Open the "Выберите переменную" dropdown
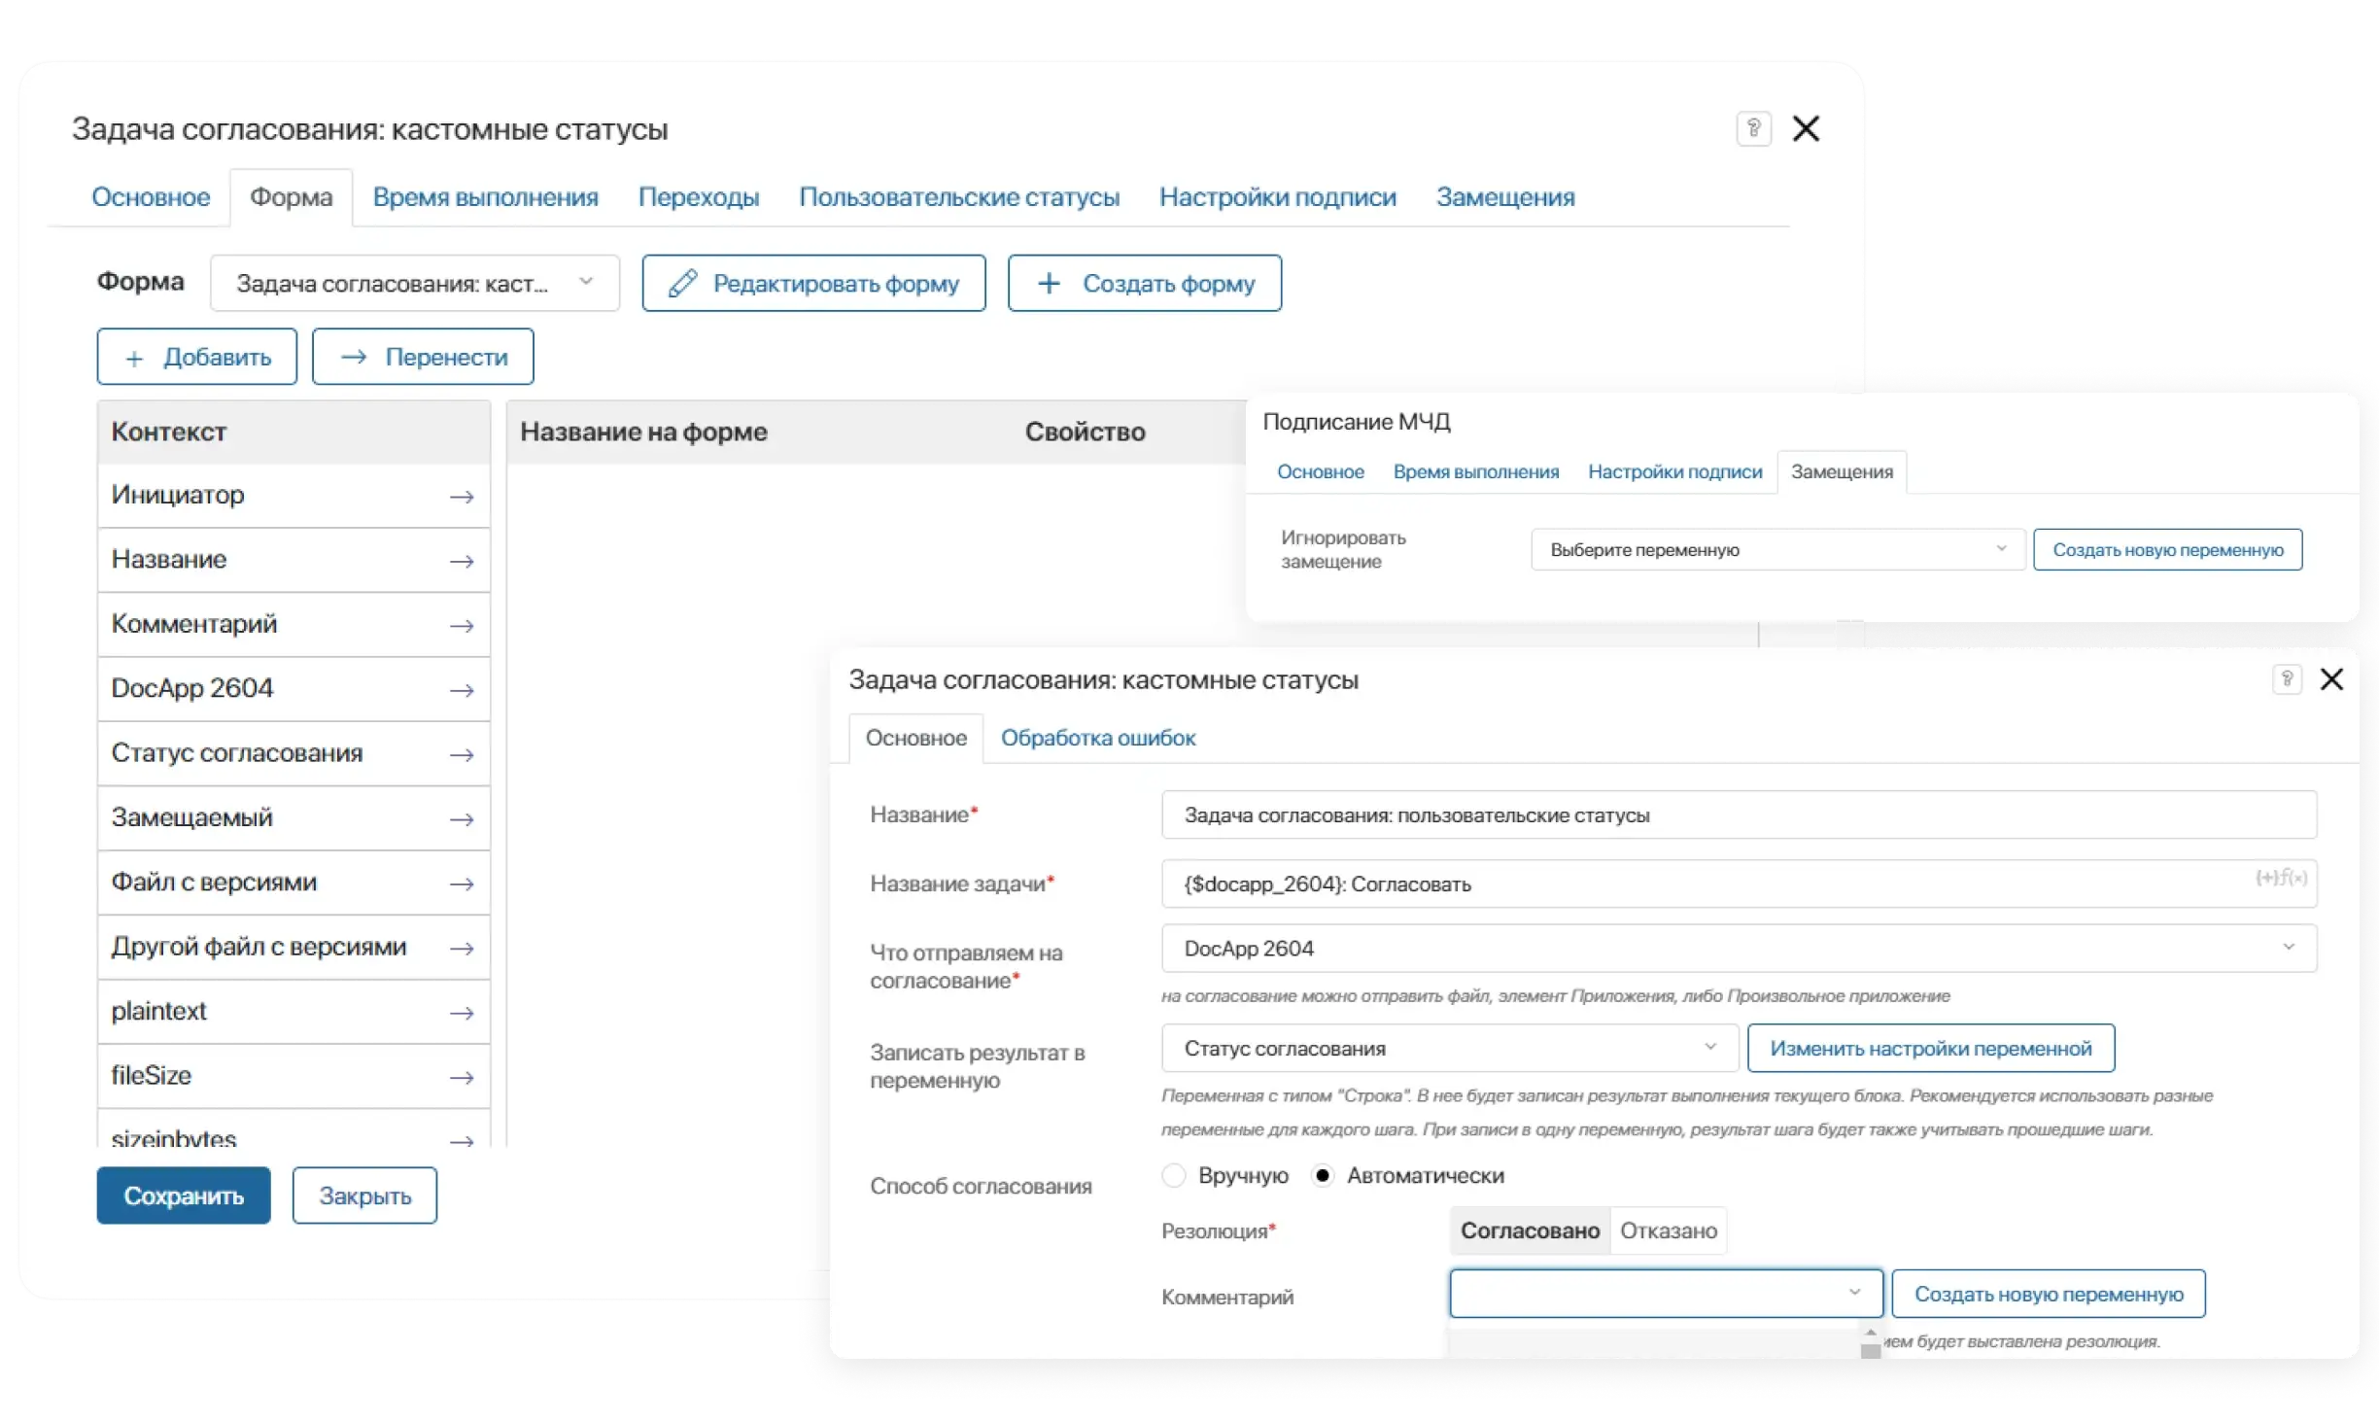This screenshot has height=1421, width=2379. [1776, 549]
